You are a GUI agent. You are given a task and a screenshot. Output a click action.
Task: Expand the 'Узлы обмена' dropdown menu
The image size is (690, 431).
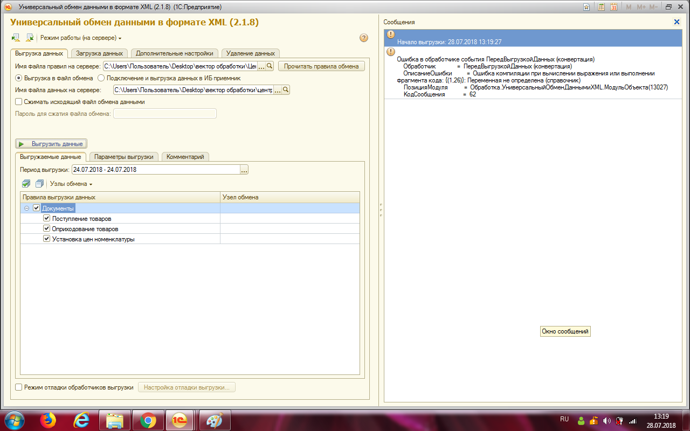tap(71, 184)
